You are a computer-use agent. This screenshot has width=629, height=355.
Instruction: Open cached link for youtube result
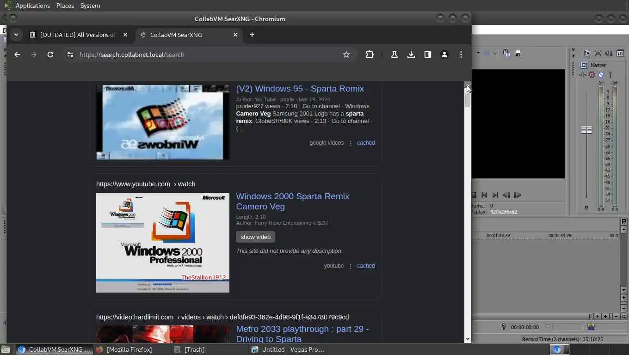366,266
